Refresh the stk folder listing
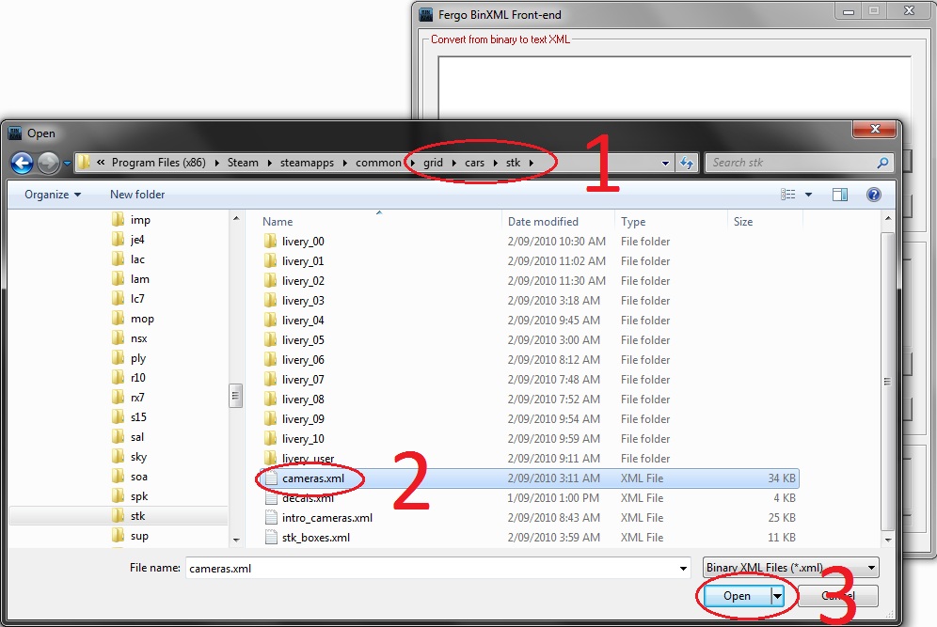Screen dimensions: 937x627 pyautogui.click(x=687, y=163)
